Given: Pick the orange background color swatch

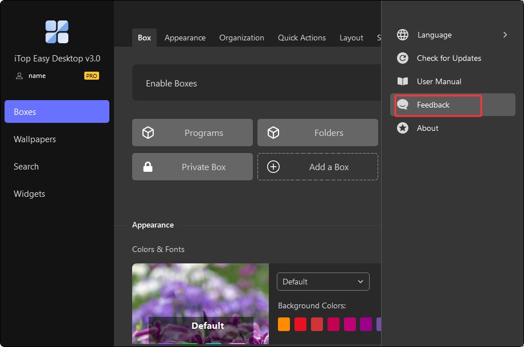Looking at the screenshot, I should point(284,324).
